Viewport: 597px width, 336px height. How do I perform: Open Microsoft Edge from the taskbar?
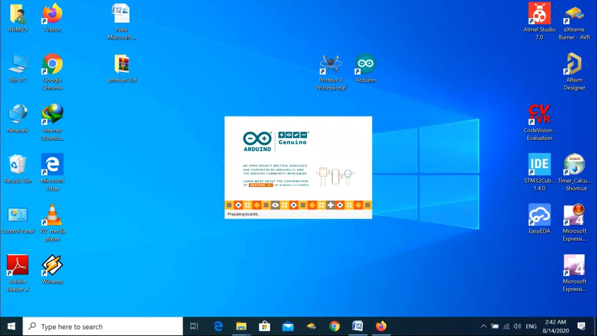coord(218,327)
